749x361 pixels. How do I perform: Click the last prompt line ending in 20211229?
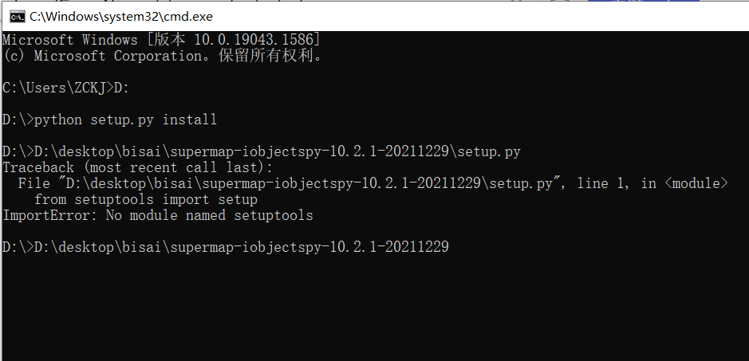click(x=226, y=247)
